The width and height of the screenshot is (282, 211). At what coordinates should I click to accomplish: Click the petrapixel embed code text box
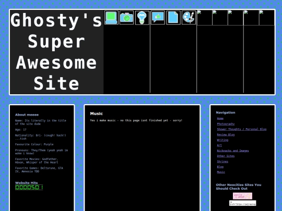pyautogui.click(x=242, y=203)
